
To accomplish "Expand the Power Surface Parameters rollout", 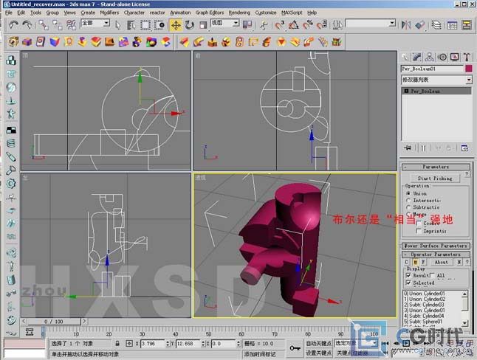I will tap(436, 246).
